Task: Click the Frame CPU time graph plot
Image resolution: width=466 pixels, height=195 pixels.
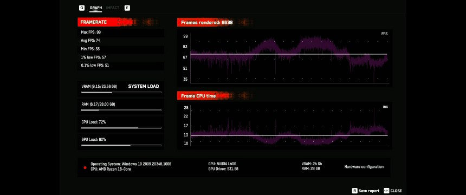Action: click(x=289, y=126)
